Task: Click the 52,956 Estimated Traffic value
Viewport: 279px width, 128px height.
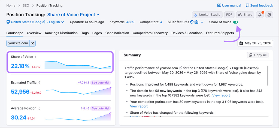Action: (20, 92)
